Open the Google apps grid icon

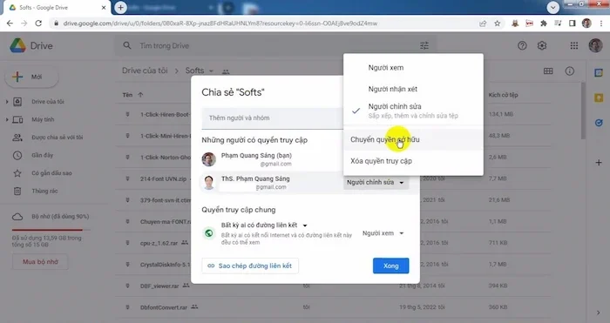pyautogui.click(x=573, y=45)
